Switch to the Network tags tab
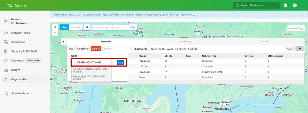This screenshot has width=308, height=113. click(x=186, y=42)
